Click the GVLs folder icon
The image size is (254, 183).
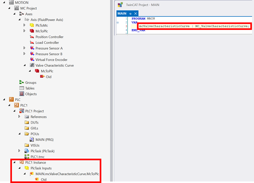tap(27, 128)
